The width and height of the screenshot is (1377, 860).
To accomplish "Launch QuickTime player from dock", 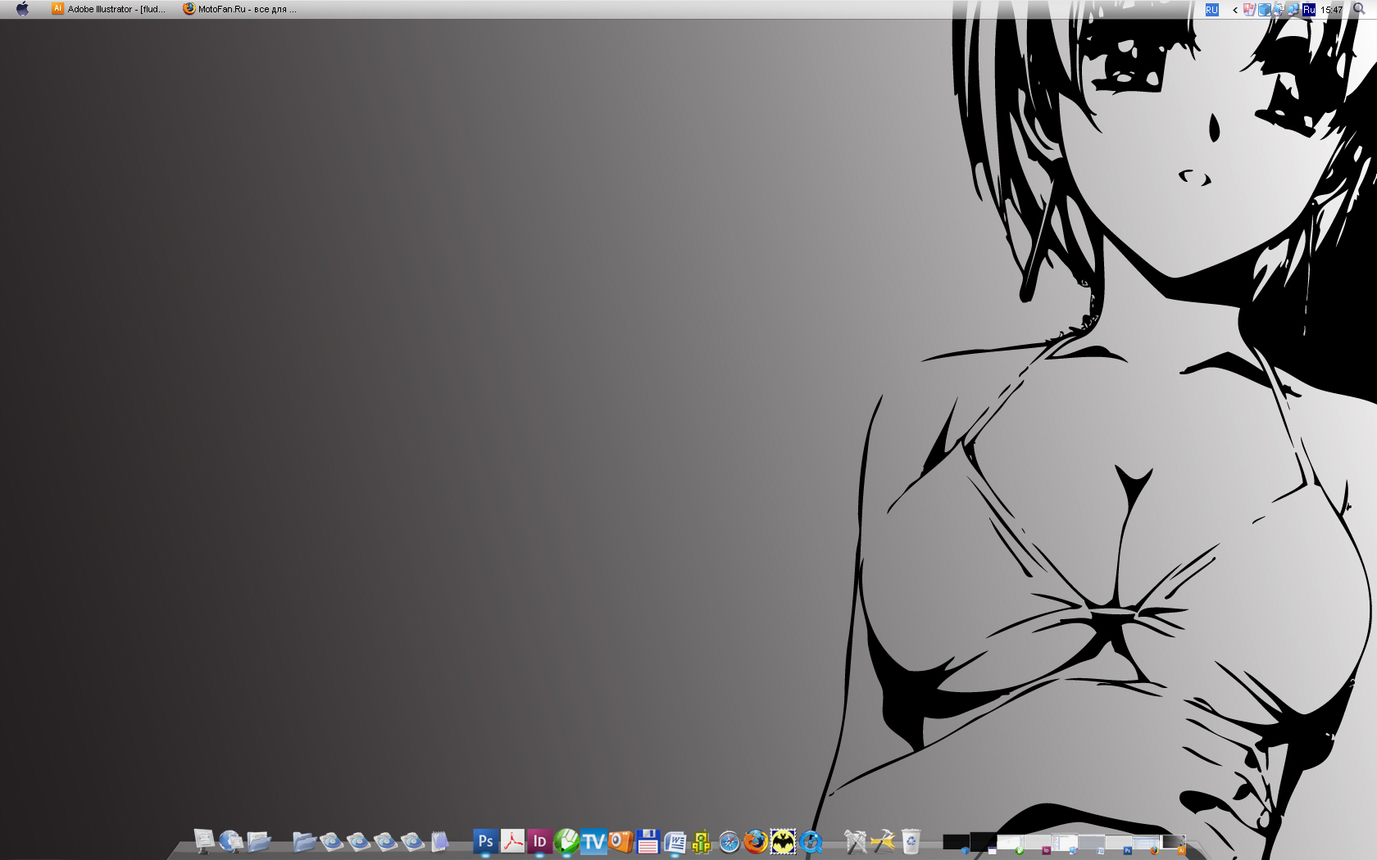I will pos(811,841).
